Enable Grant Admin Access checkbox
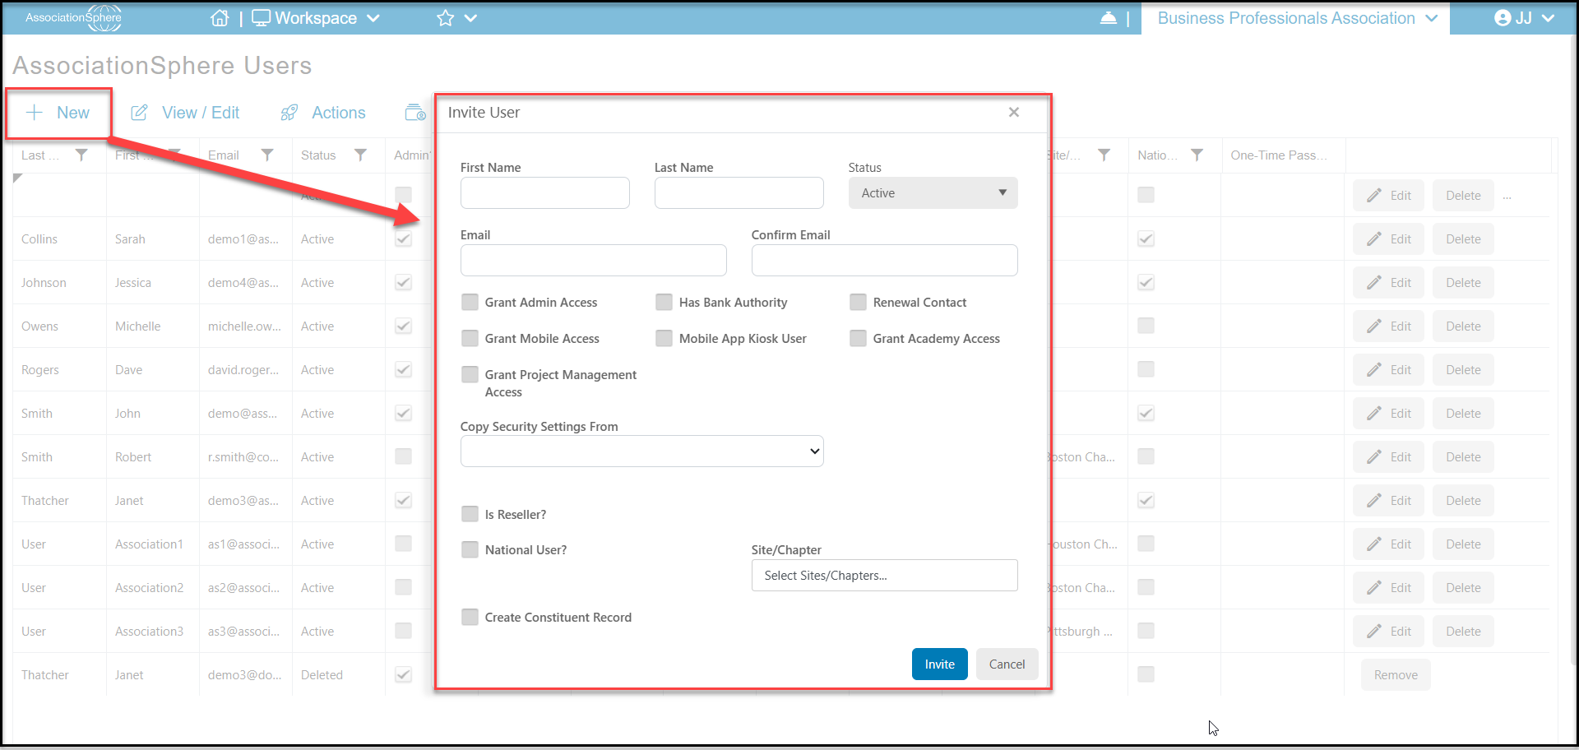This screenshot has height=750, width=1579. (470, 303)
